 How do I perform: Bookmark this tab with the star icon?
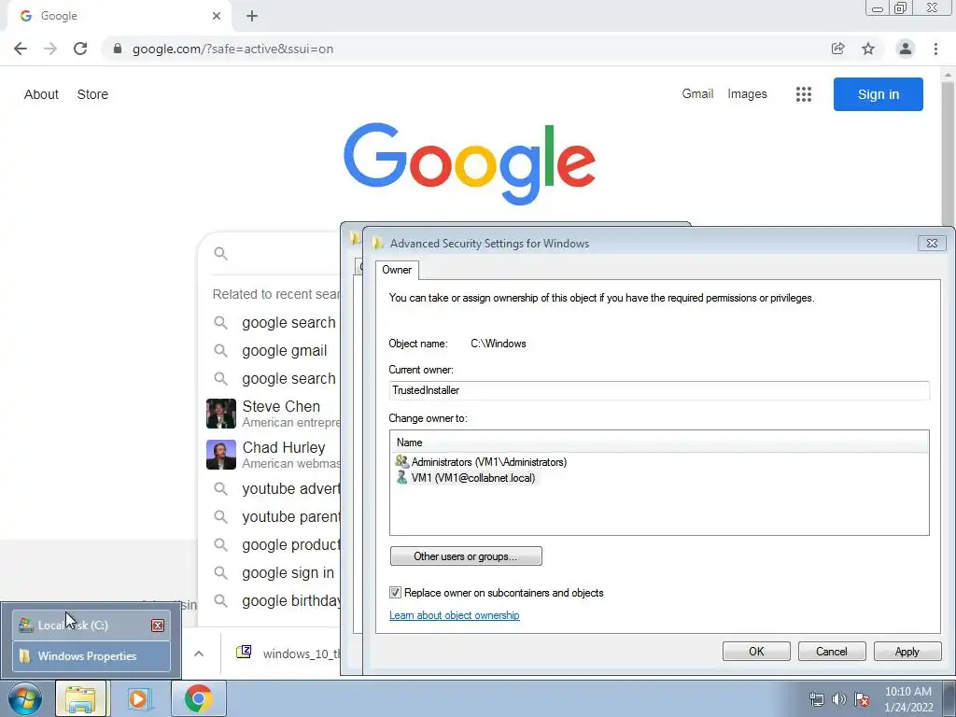point(868,49)
